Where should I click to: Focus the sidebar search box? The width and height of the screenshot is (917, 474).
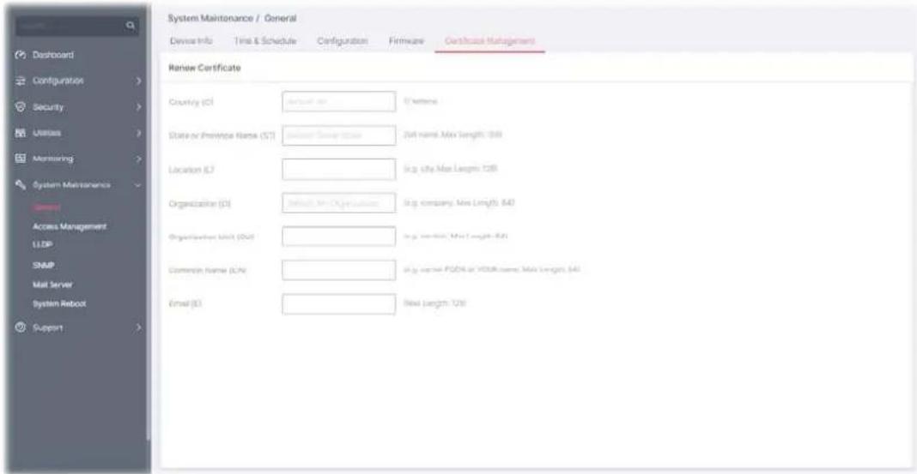(78, 26)
